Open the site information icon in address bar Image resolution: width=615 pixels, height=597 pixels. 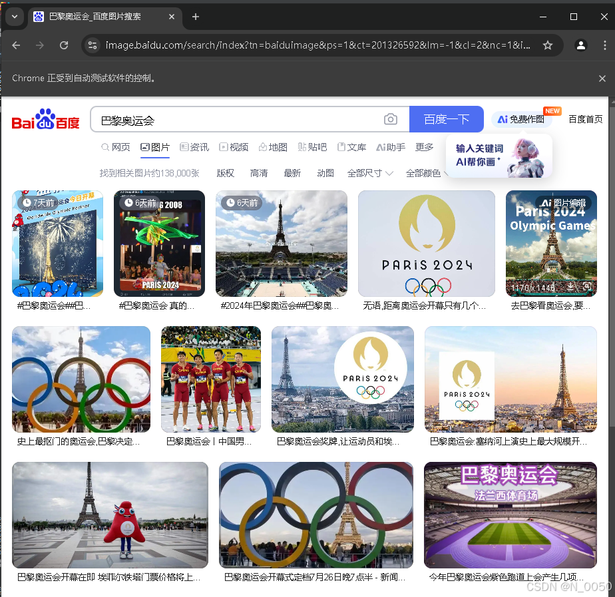(93, 45)
